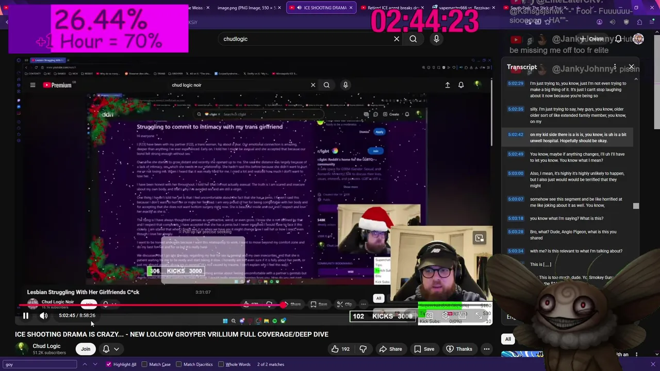The height and width of the screenshot is (371, 660).
Task: Open the Create button in the YouTube header
Action: (x=591, y=39)
